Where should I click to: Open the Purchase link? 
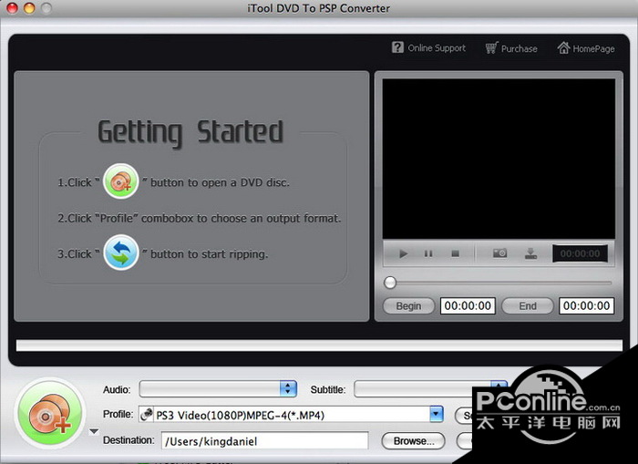(511, 48)
